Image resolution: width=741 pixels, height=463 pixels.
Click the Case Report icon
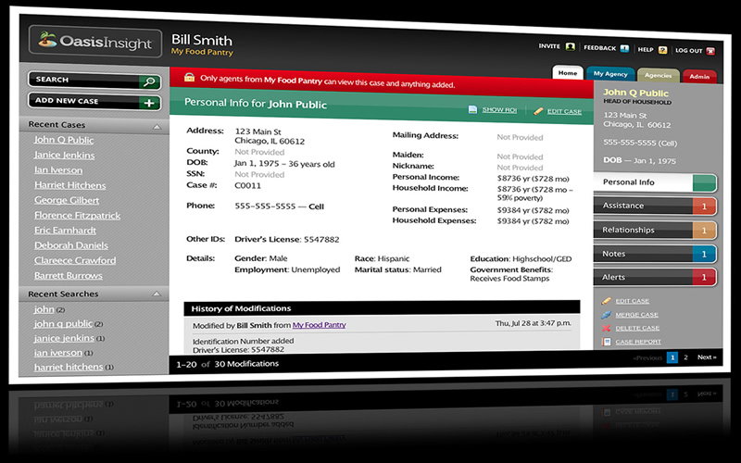pyautogui.click(x=607, y=341)
